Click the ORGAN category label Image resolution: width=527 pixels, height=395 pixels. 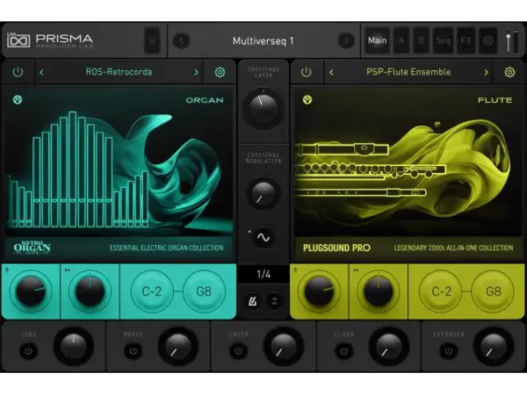205,100
